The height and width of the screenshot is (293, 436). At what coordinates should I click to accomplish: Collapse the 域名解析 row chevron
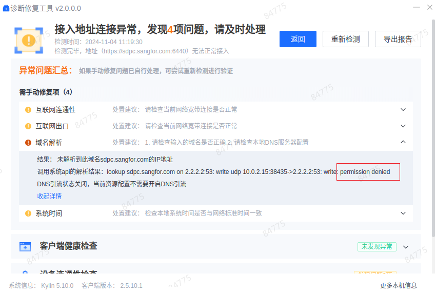click(x=403, y=142)
